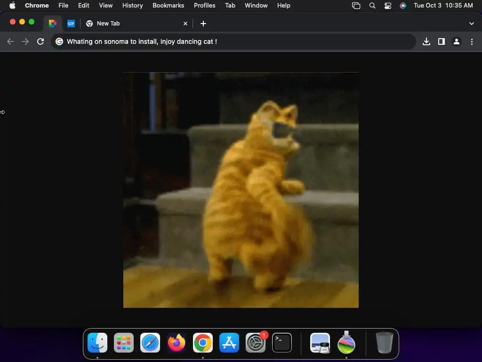The width and height of the screenshot is (482, 362).
Task: Open Chrome downloads icon
Action: pos(426,41)
